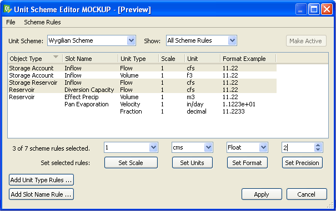The height and width of the screenshot is (211, 336).
Task: Click into the precision input field
Action: (298, 147)
